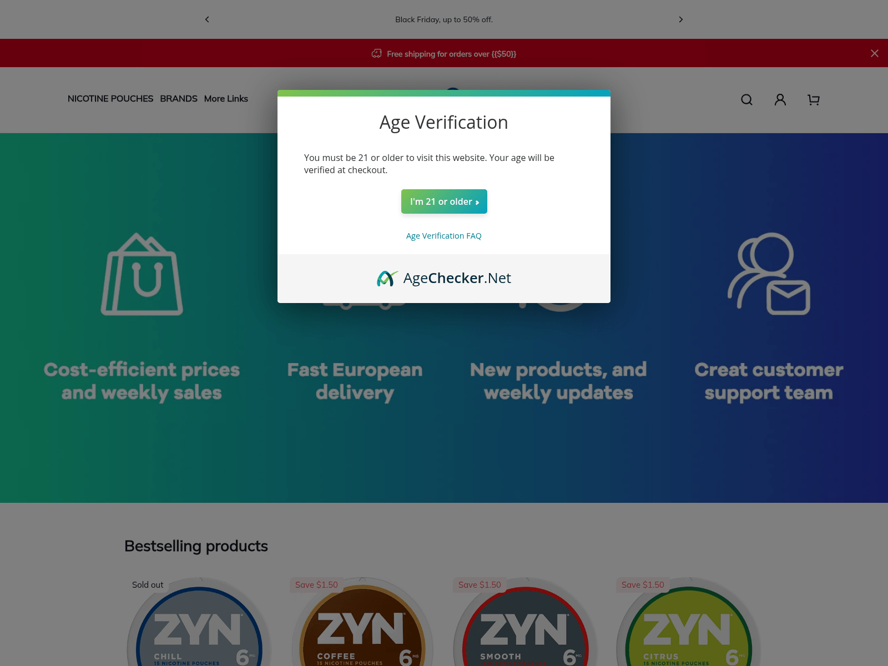Click 'New products, and weekly updates' text

coord(558,381)
